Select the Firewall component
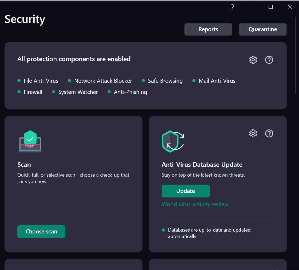Screen dimensions: 299x270 [33, 92]
